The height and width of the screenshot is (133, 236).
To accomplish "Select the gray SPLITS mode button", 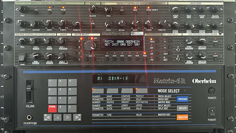I will coord(183,108).
